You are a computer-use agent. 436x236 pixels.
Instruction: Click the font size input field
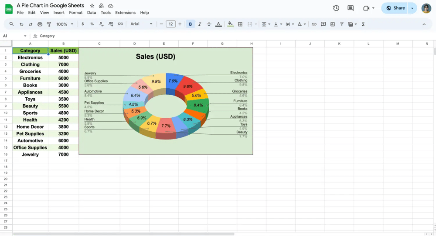pos(170,24)
